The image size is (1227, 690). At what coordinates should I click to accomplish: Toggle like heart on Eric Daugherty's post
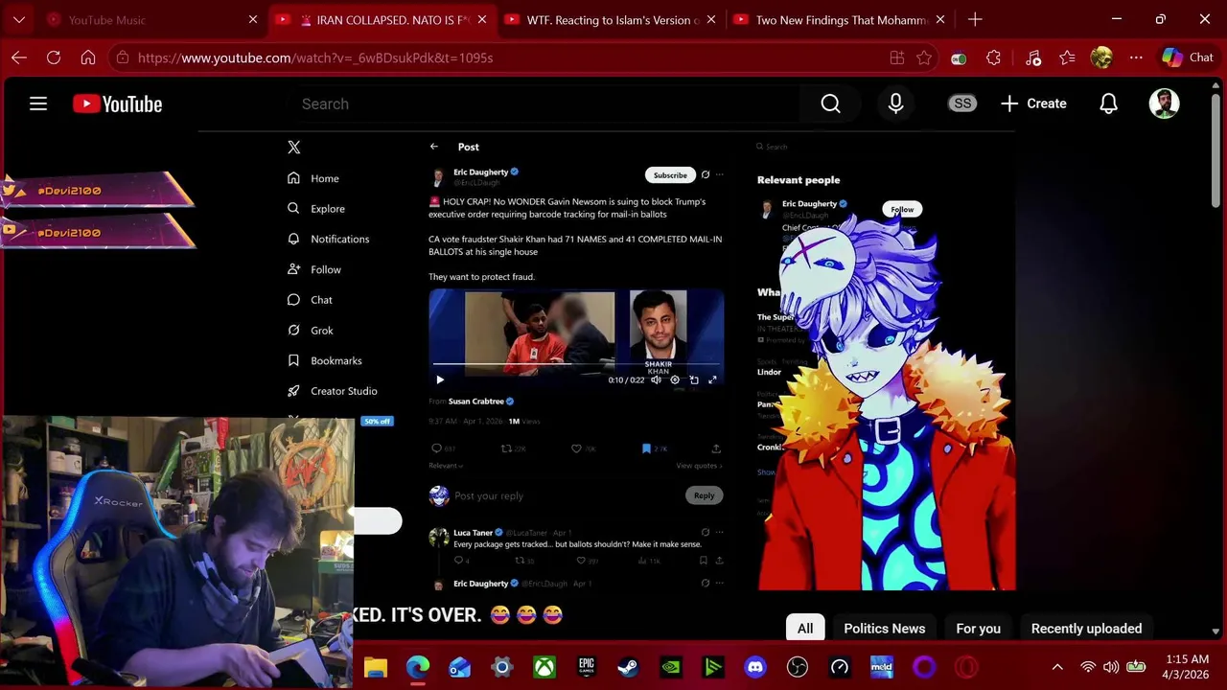pyautogui.click(x=576, y=448)
